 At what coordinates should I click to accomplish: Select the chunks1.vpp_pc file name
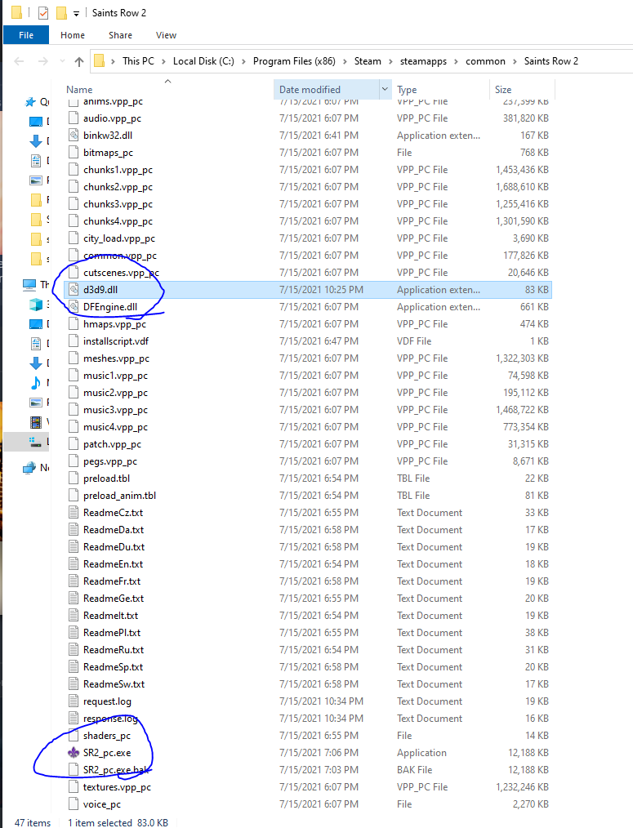[118, 170]
